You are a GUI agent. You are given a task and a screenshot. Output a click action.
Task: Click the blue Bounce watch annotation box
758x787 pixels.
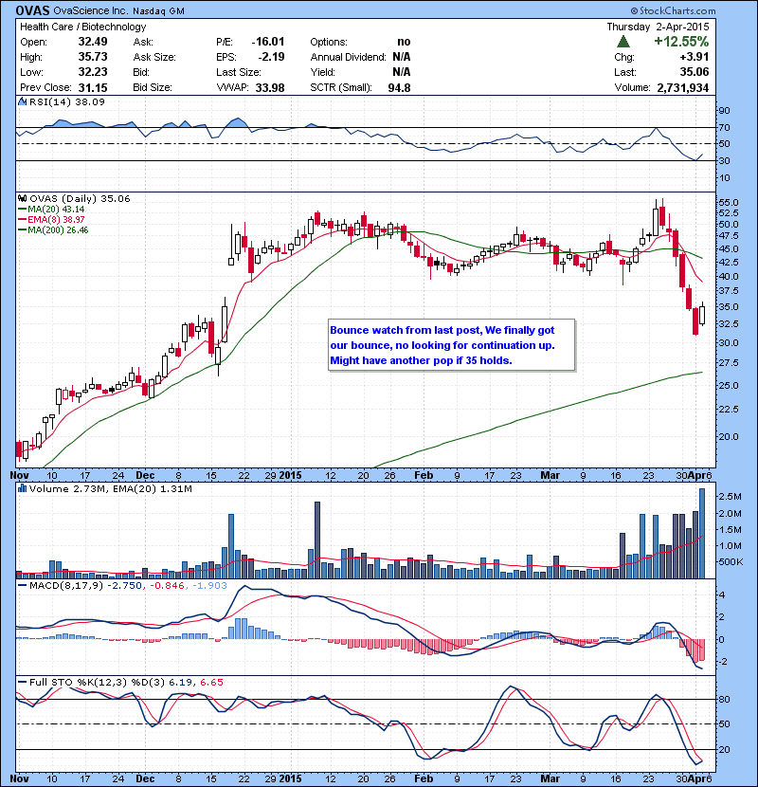point(452,345)
